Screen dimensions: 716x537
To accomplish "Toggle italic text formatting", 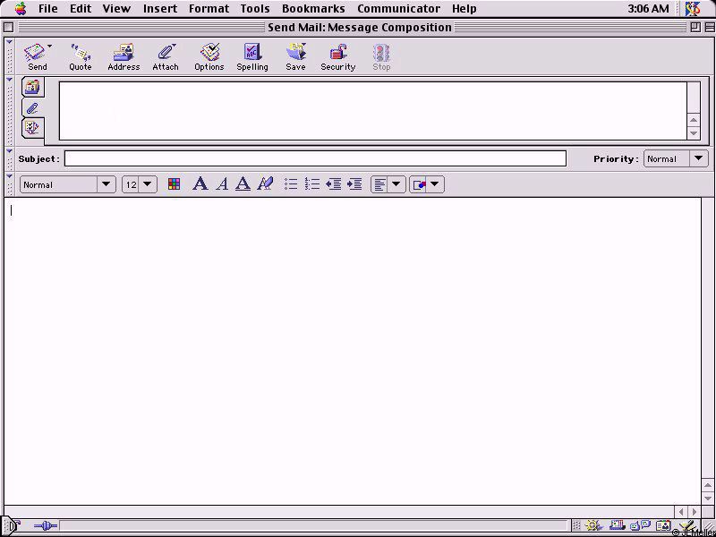I will click(222, 184).
